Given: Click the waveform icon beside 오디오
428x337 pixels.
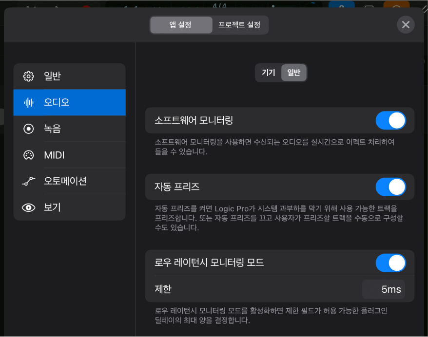Looking at the screenshot, I should pos(28,103).
